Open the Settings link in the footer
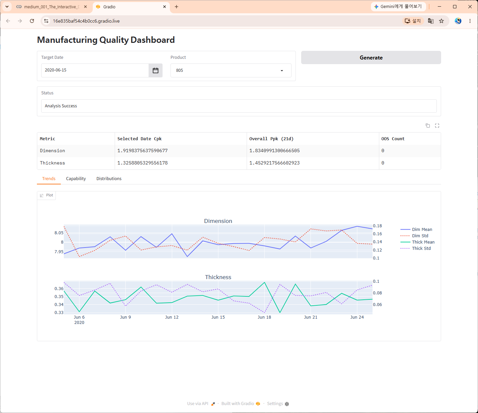478x413 pixels. (x=278, y=404)
